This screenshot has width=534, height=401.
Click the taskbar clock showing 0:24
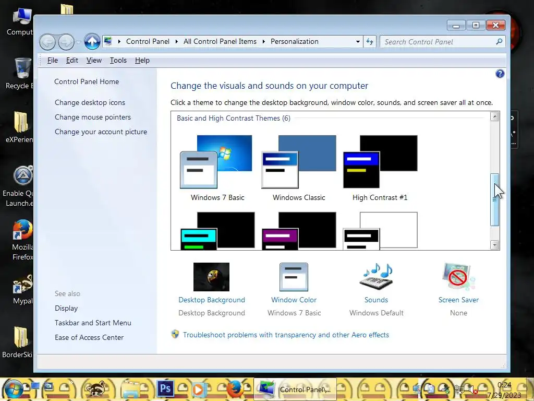pyautogui.click(x=504, y=390)
